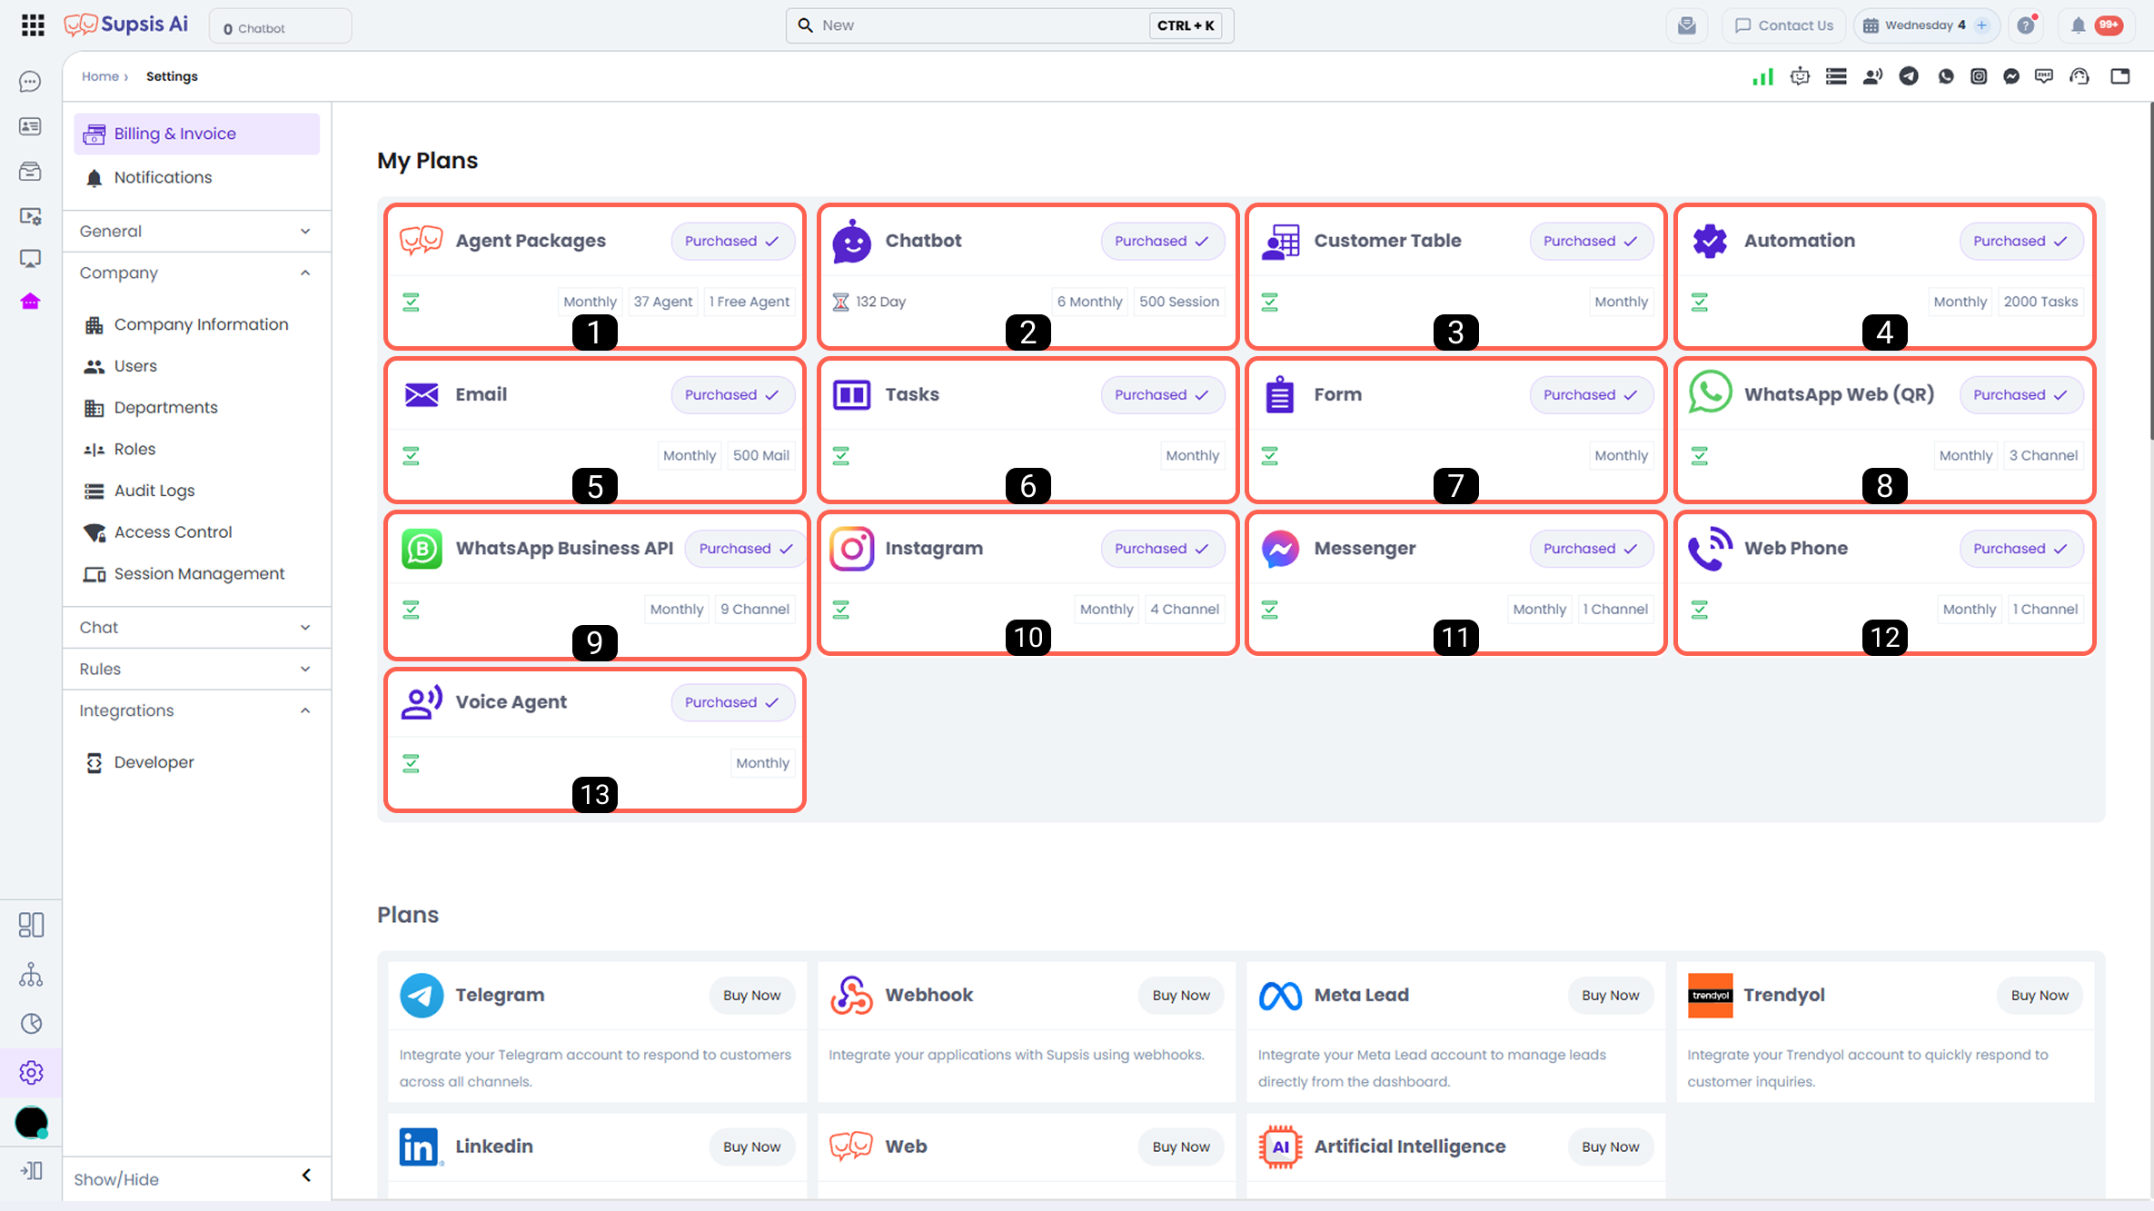Image resolution: width=2154 pixels, height=1211 pixels.
Task: Open Developer integrations page
Action: click(196, 763)
